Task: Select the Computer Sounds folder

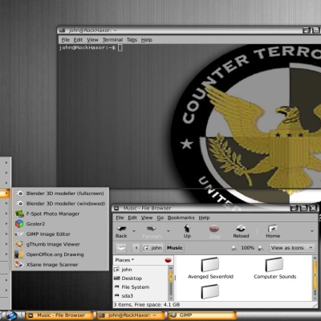Action: pos(274,269)
